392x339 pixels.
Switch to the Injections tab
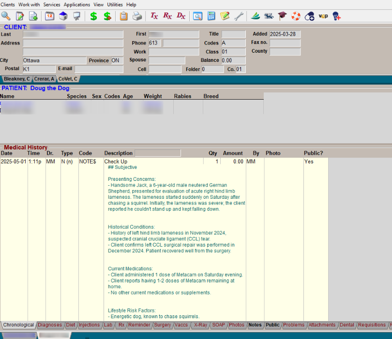89,325
